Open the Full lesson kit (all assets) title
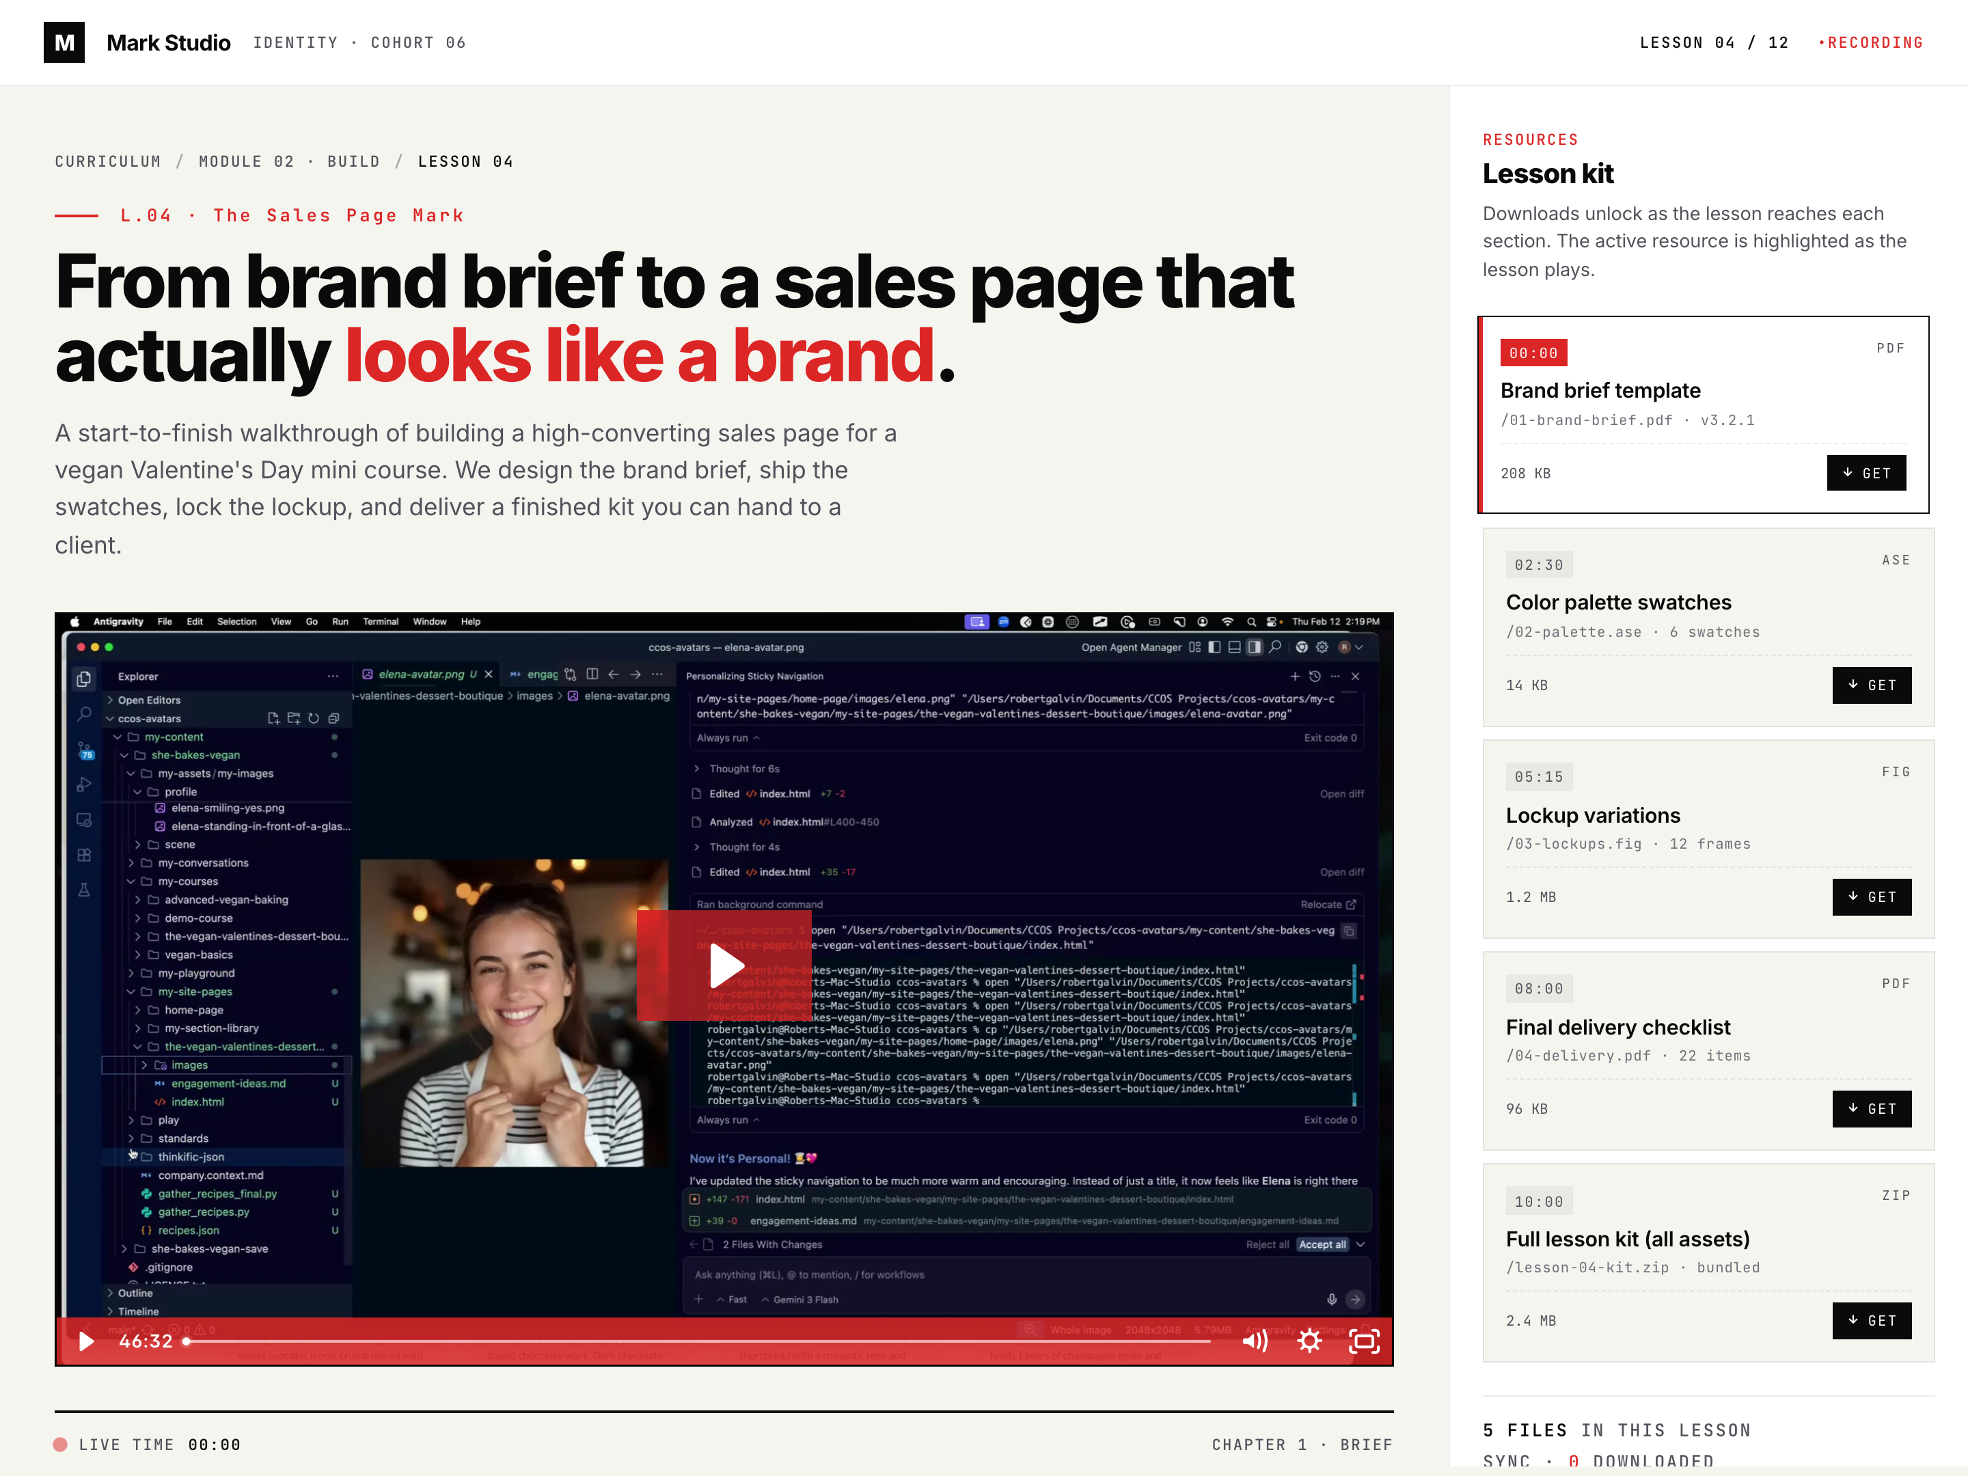This screenshot has width=1968, height=1476. (1628, 1240)
